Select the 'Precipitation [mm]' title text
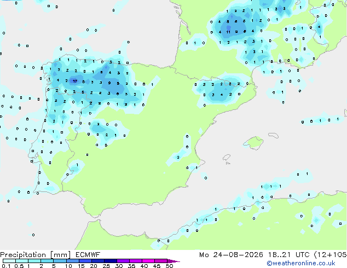This screenshot has width=347, height=268. tap(36, 255)
